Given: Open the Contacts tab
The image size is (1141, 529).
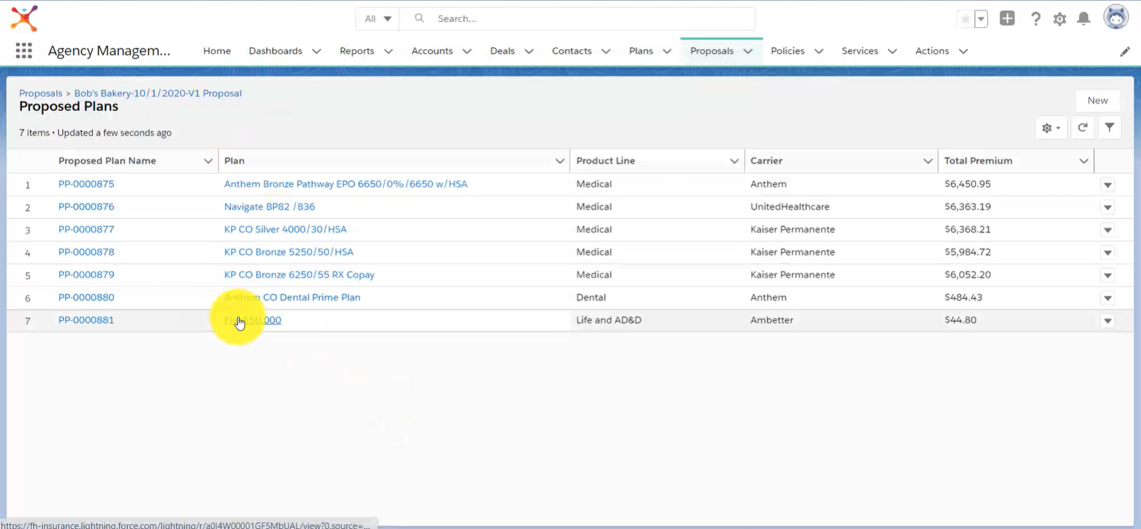Looking at the screenshot, I should pyautogui.click(x=572, y=51).
